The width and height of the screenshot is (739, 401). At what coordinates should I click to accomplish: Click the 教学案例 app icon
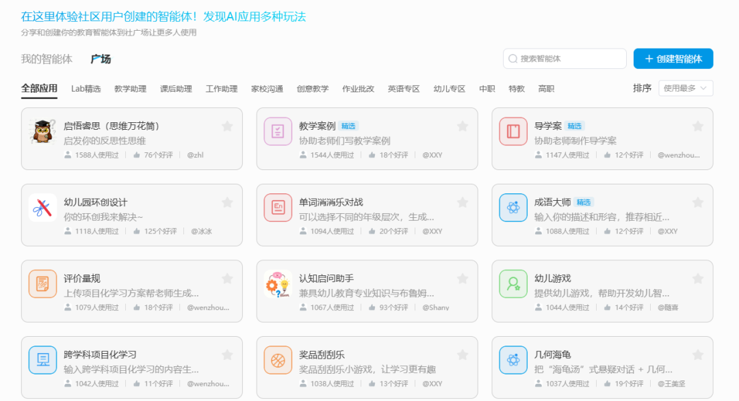coord(278,130)
